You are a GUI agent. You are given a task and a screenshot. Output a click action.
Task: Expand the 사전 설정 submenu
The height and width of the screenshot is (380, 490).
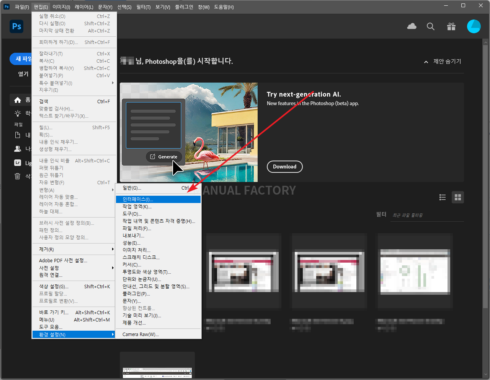coord(74,268)
